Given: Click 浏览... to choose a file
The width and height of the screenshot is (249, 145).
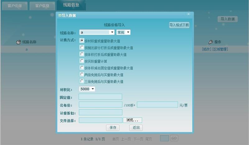Looking at the screenshot, I should pyautogui.click(x=133, y=120).
